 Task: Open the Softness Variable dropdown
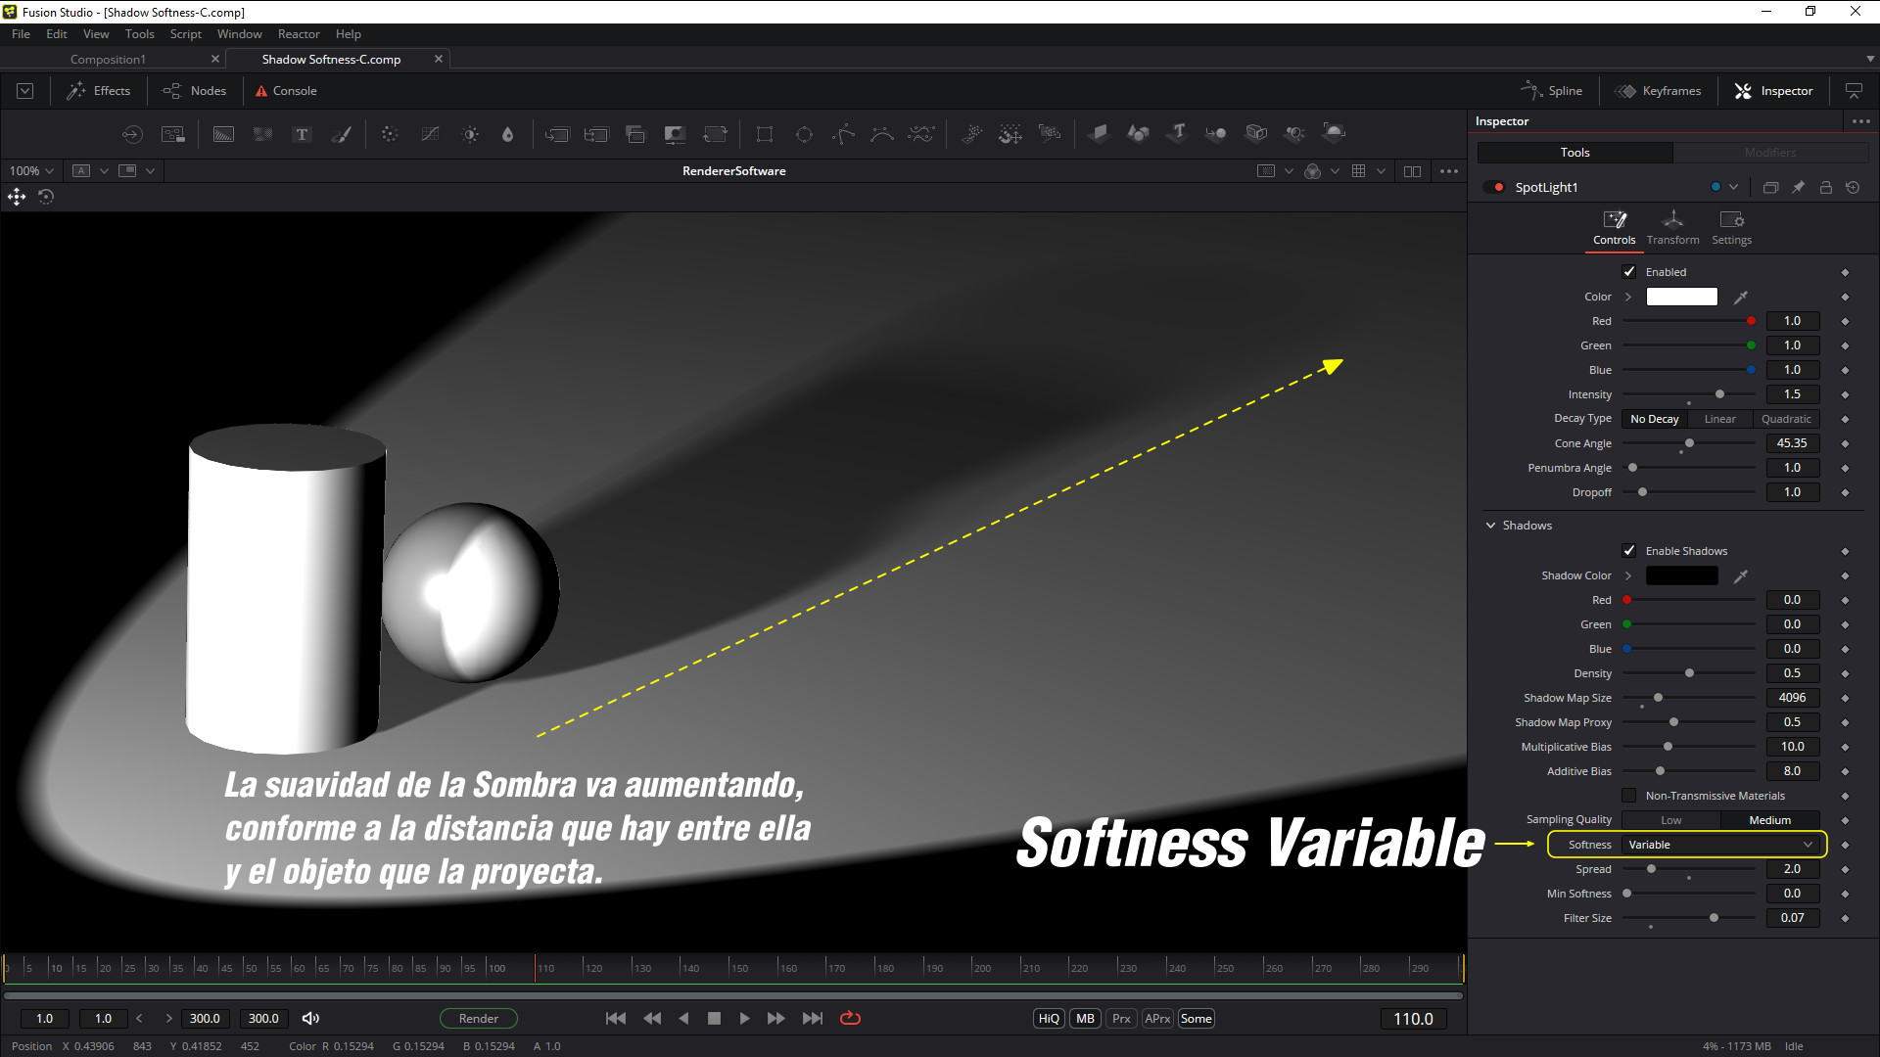coord(1719,845)
